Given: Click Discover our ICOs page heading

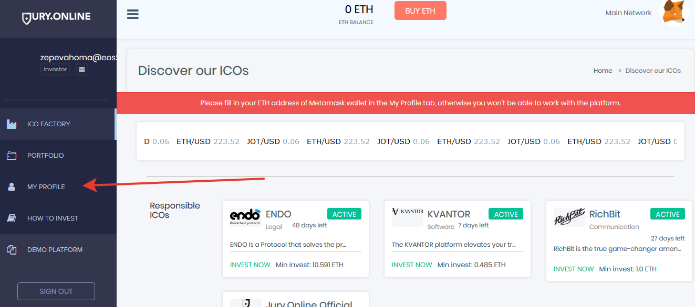Looking at the screenshot, I should tap(193, 71).
